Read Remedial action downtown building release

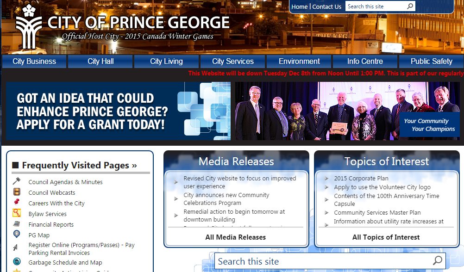234,216
